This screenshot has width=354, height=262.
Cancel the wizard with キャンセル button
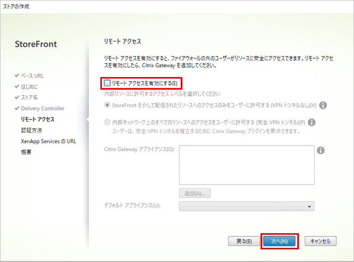coord(320,242)
